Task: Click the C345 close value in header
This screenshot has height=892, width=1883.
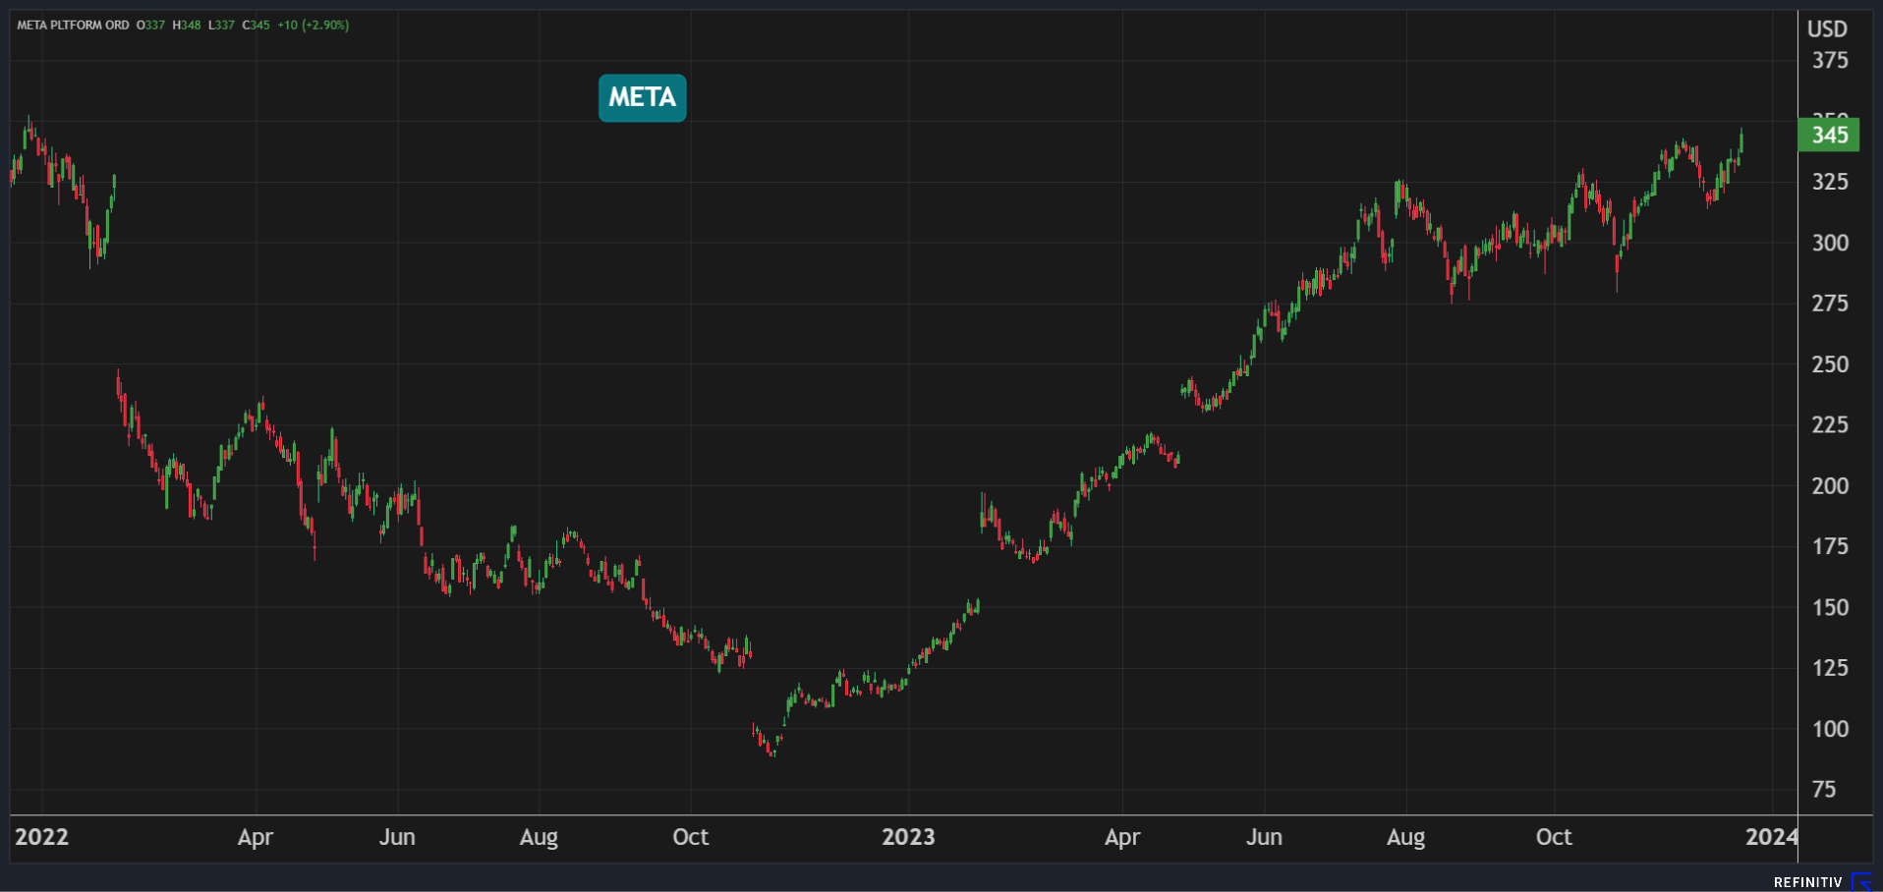Action: click(x=256, y=25)
